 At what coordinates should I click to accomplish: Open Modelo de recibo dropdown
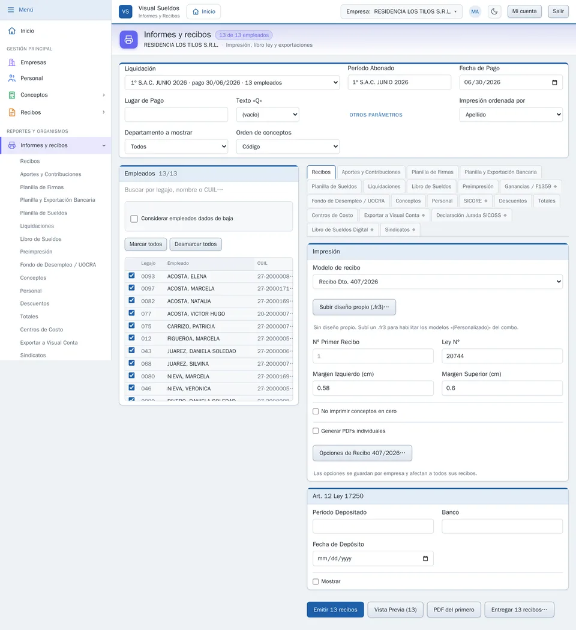(437, 282)
